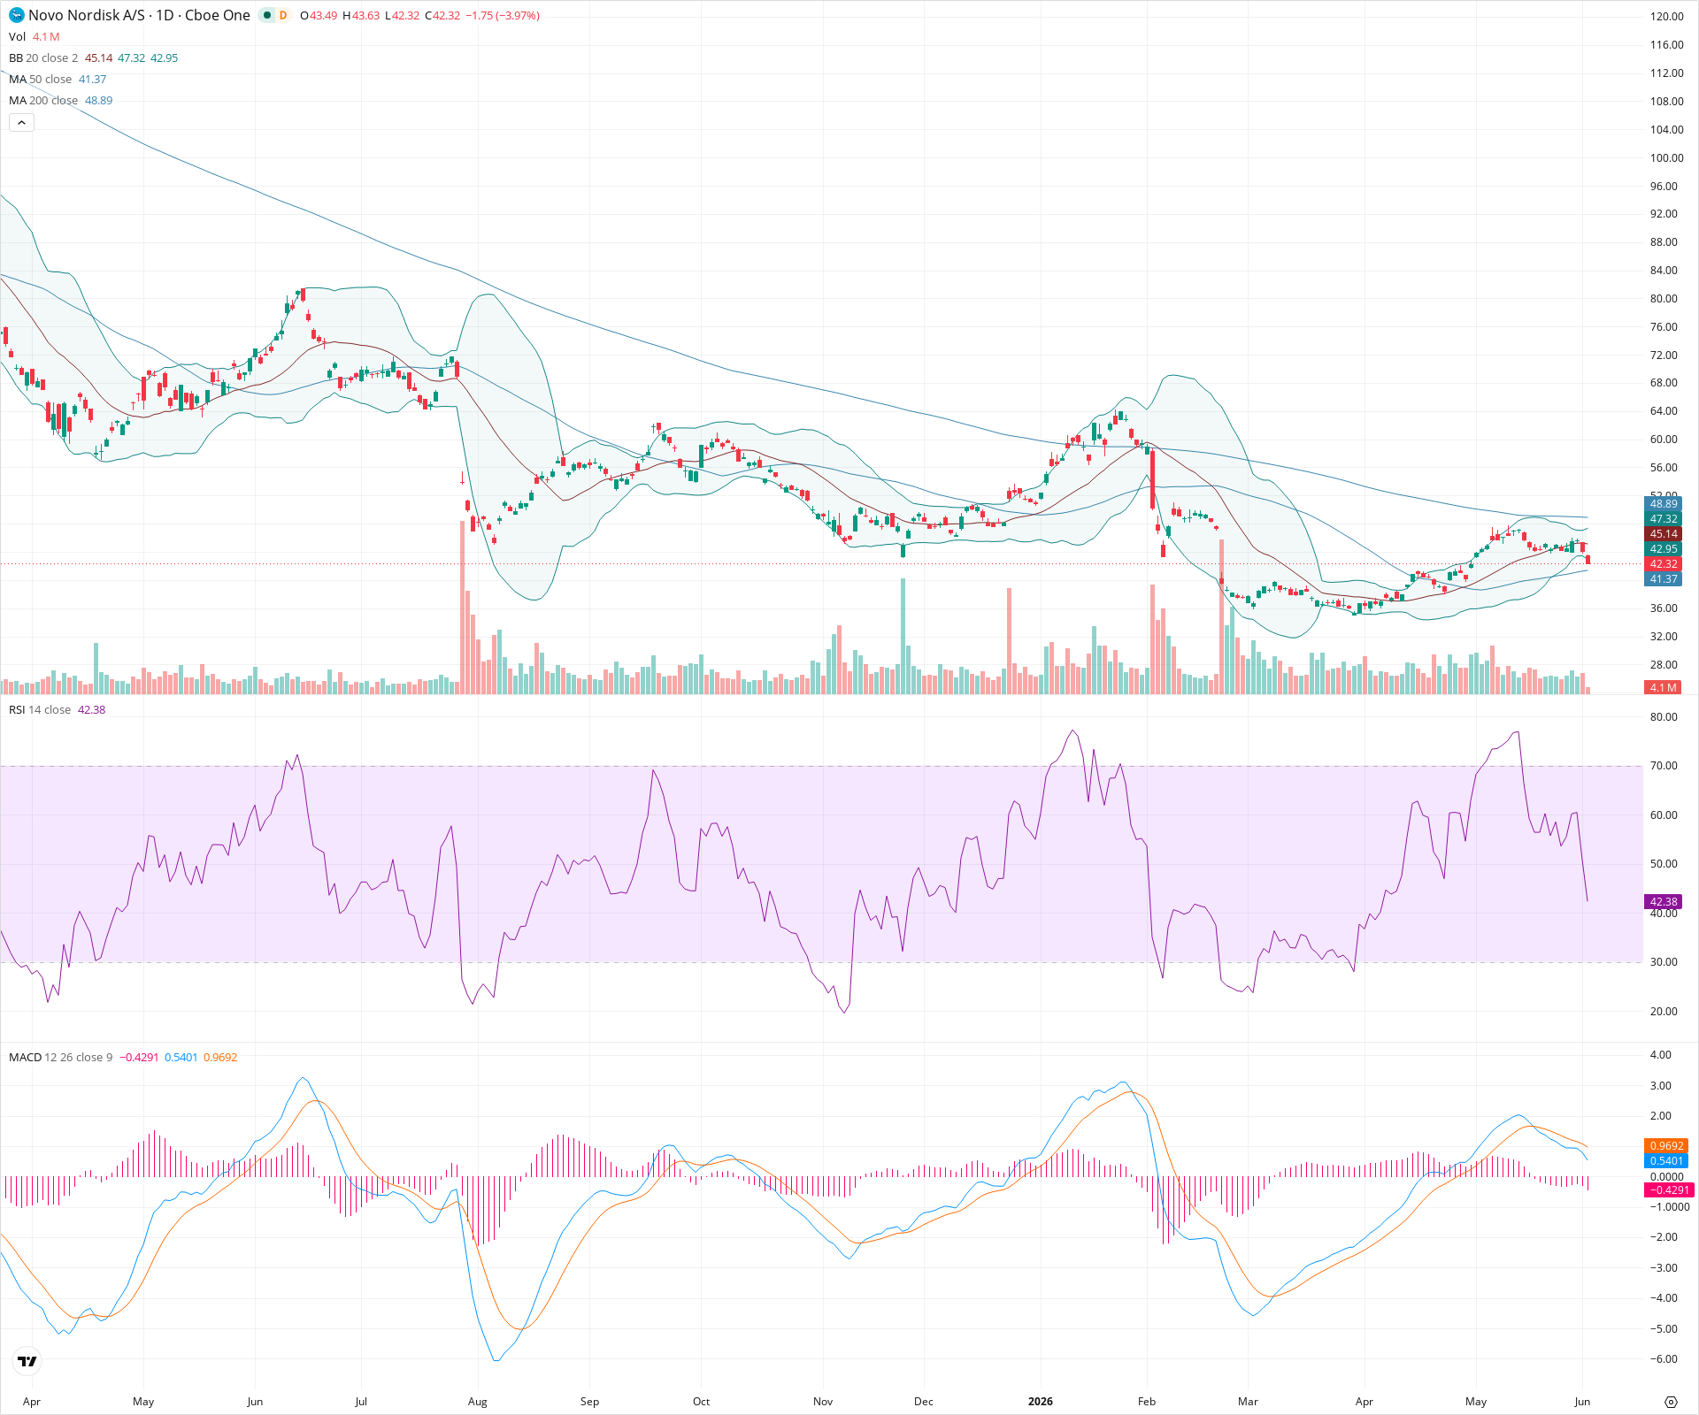Open the Novo Nordisk A/S symbol title

click(x=139, y=15)
